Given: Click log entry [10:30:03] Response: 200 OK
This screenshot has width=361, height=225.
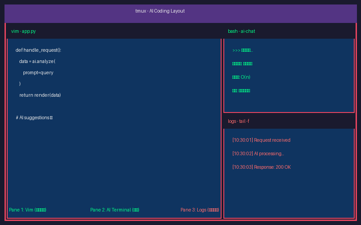Looking at the screenshot, I should tap(262, 167).
